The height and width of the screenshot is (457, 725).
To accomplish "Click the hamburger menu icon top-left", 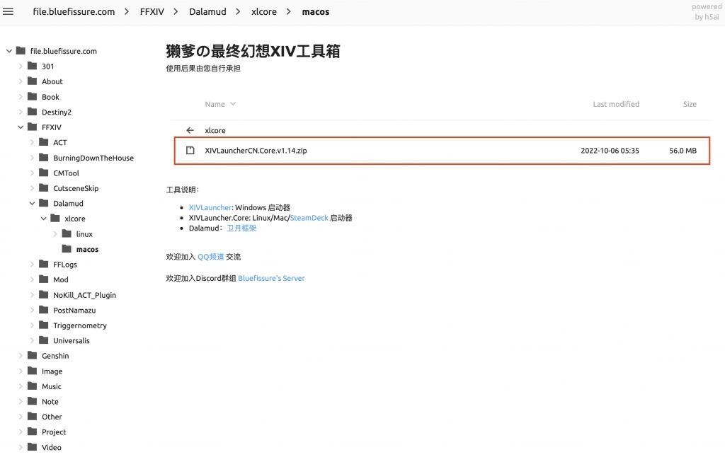I will [x=8, y=11].
